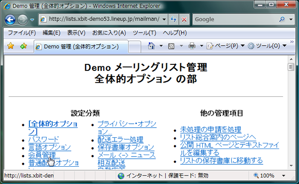
Task: Click the Add to Favorites icon
Action: [x=23, y=46]
